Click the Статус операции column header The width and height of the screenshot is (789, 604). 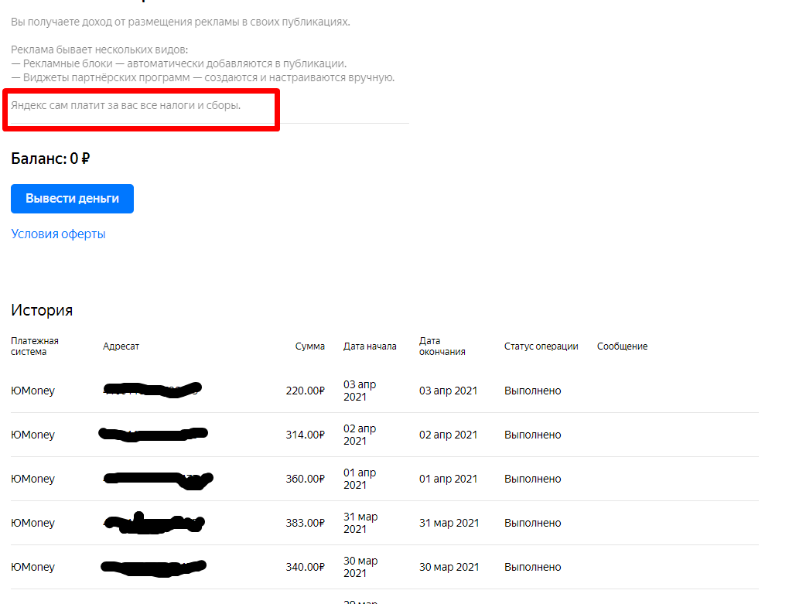(541, 346)
